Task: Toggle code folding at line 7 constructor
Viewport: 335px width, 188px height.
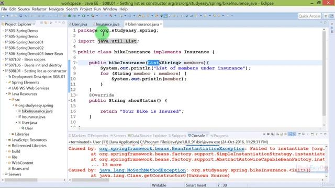Action: (x=77, y=63)
